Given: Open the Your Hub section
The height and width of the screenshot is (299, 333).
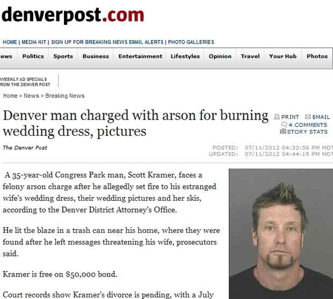Looking at the screenshot, I should click(283, 56).
